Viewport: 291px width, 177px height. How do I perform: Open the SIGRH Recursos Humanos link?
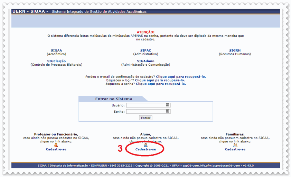235,50
